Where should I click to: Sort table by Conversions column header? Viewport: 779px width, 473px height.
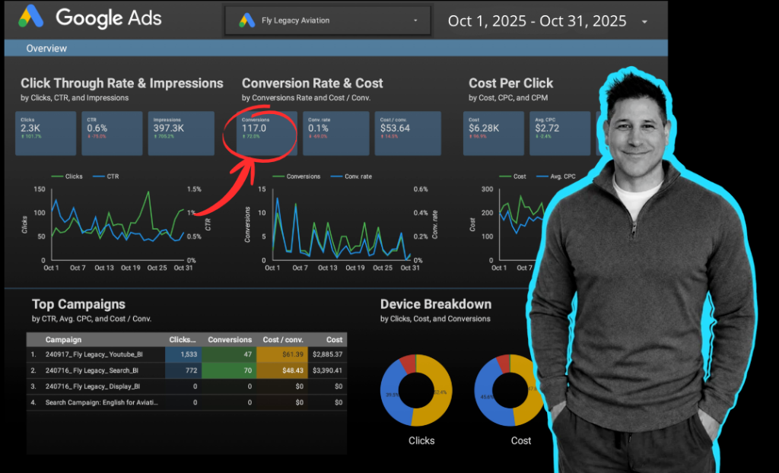point(230,340)
